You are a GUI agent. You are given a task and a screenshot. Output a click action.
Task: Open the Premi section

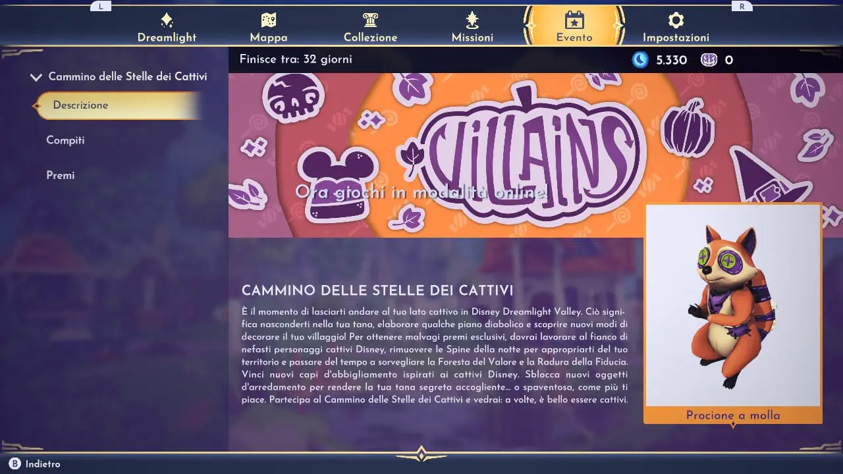[x=60, y=175]
